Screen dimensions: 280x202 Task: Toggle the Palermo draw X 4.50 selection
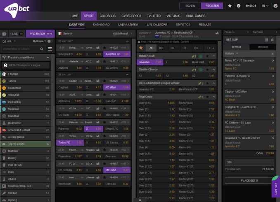point(93,129)
